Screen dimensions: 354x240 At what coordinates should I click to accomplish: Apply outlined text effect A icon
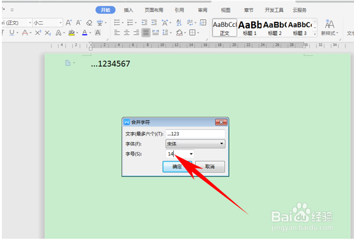point(58,33)
